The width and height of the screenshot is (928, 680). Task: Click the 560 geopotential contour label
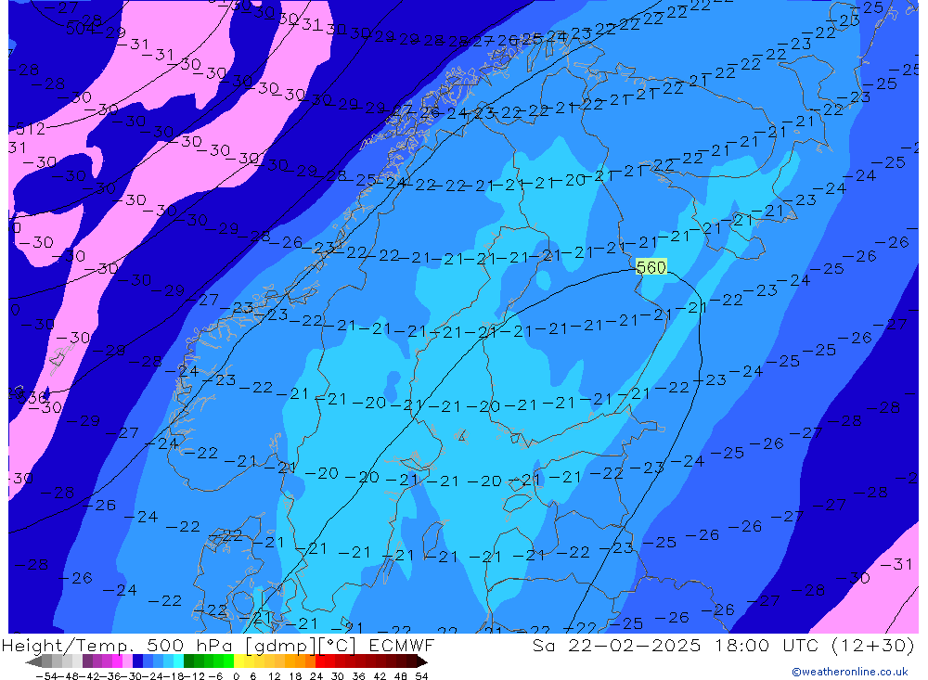[x=651, y=267]
